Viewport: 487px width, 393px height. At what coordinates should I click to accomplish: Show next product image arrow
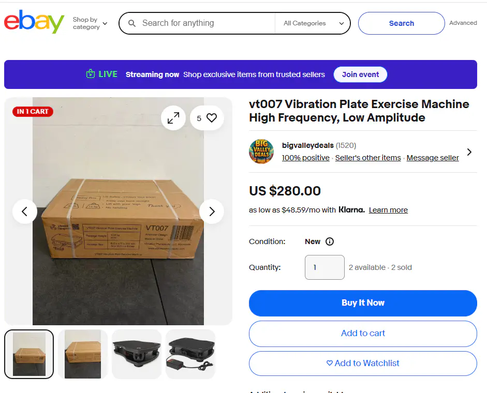(212, 211)
